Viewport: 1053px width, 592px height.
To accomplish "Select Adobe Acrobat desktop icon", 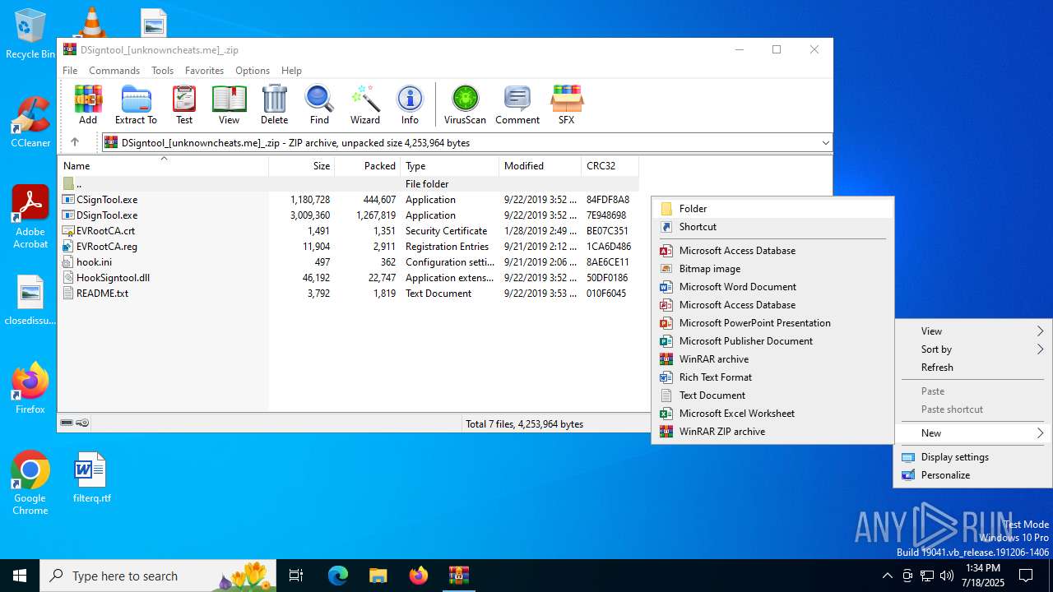I will [30, 217].
